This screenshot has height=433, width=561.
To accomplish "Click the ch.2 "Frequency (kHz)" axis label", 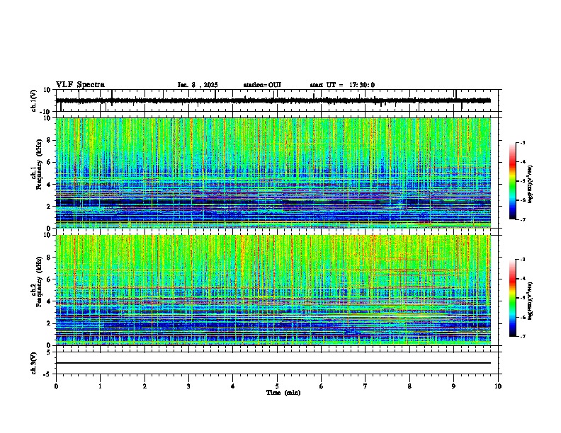I will click(40, 282).
